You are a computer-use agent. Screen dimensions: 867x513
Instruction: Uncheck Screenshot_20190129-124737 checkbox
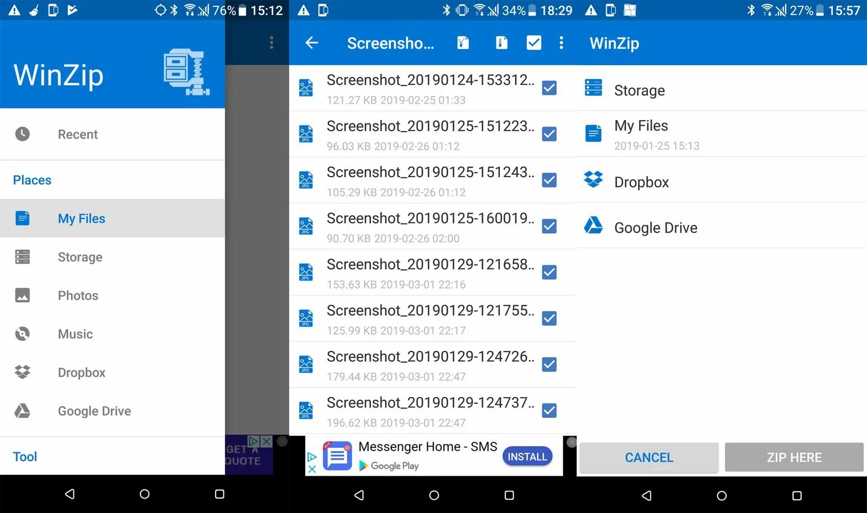(550, 411)
